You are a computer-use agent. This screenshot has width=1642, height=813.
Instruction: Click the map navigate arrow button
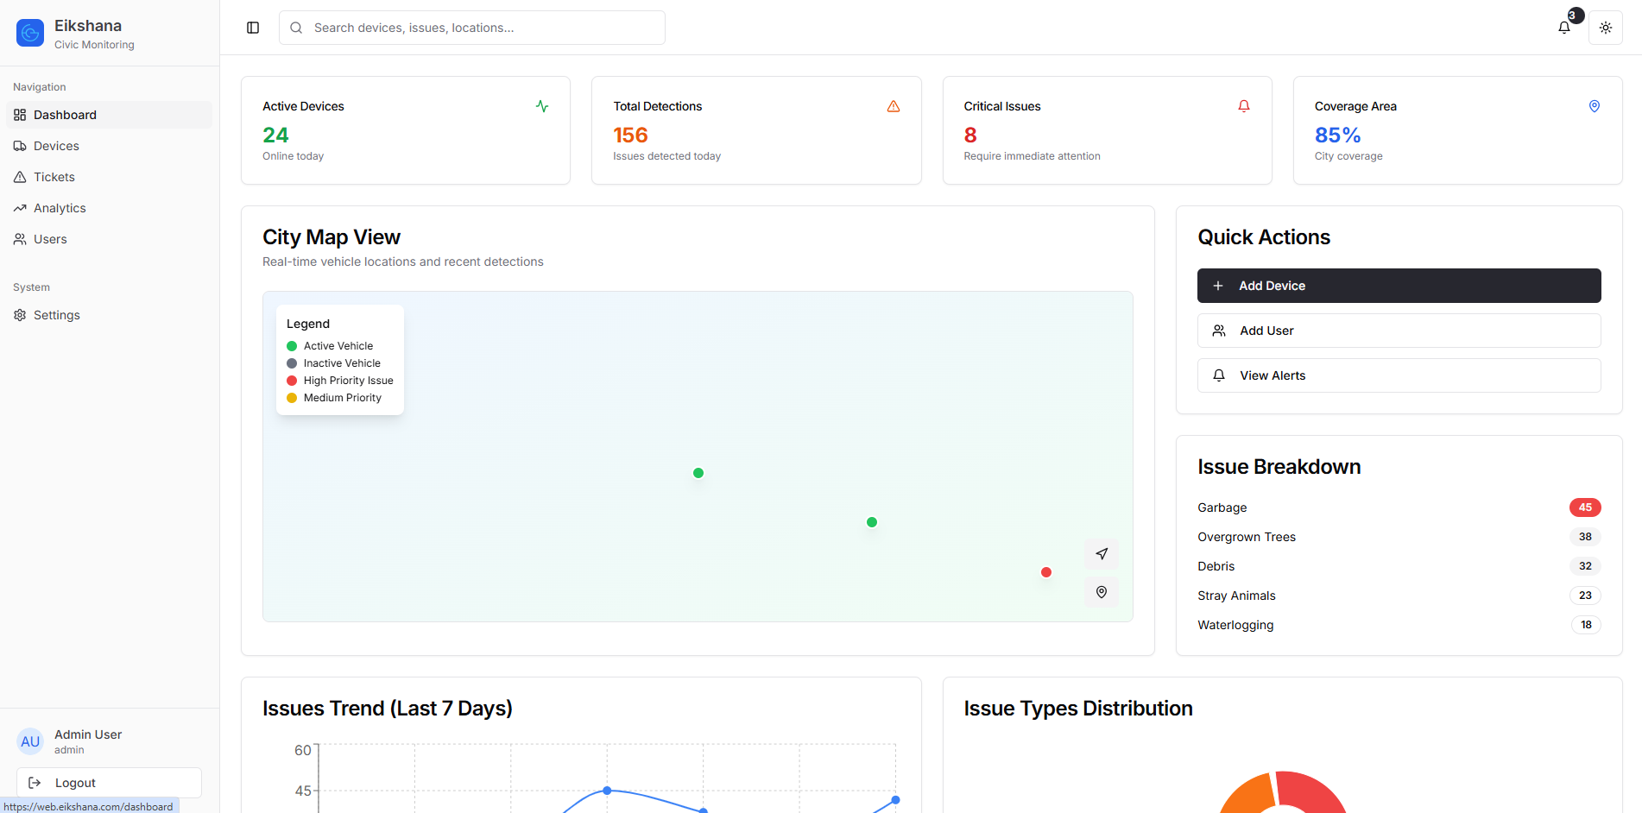click(1102, 554)
